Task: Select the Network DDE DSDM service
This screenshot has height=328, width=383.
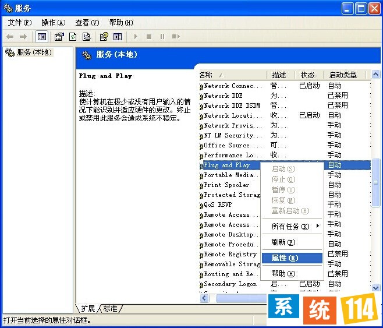Action: click(285, 105)
